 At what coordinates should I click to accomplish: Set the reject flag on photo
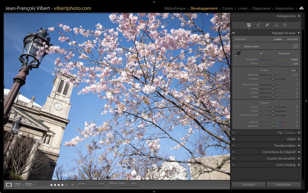click(44, 185)
